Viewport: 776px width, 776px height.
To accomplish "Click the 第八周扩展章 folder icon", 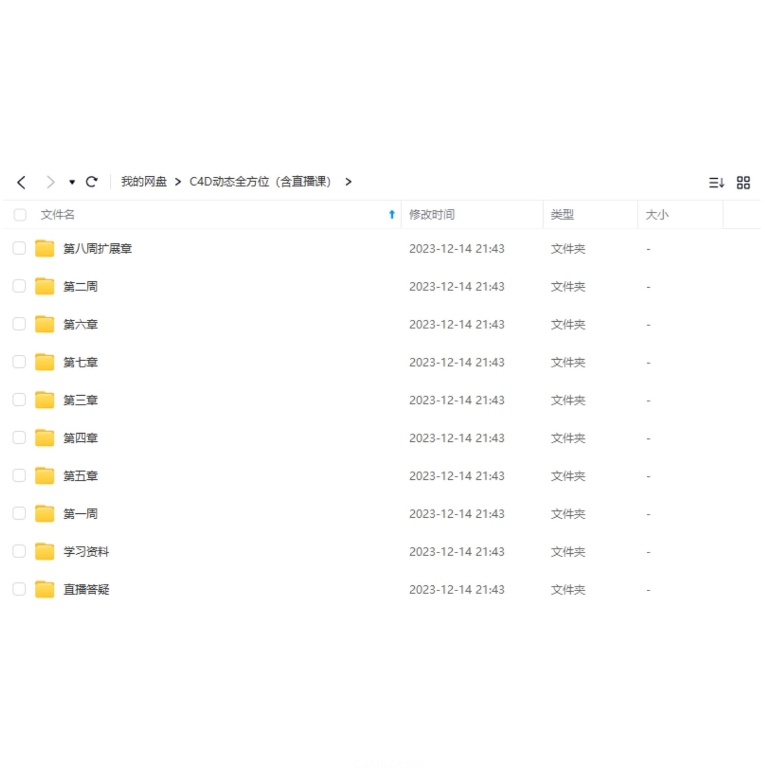I will 44,249.
